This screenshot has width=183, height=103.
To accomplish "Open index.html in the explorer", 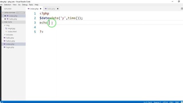I will pyautogui.click(x=12, y=32).
